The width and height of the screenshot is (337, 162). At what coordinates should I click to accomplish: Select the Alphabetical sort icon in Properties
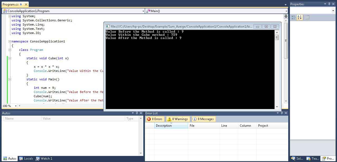click(300, 17)
